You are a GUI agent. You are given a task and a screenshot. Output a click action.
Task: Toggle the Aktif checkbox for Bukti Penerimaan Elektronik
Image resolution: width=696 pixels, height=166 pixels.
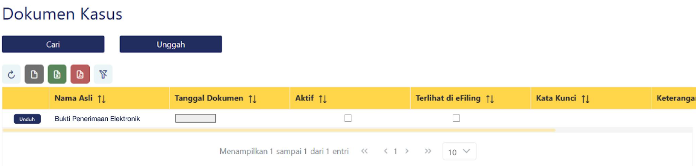pos(348,118)
